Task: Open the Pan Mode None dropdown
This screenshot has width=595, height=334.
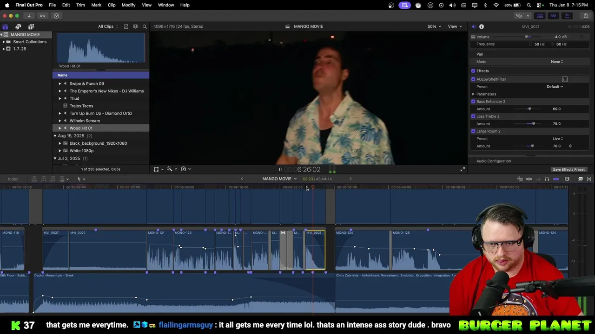Action: pyautogui.click(x=557, y=62)
